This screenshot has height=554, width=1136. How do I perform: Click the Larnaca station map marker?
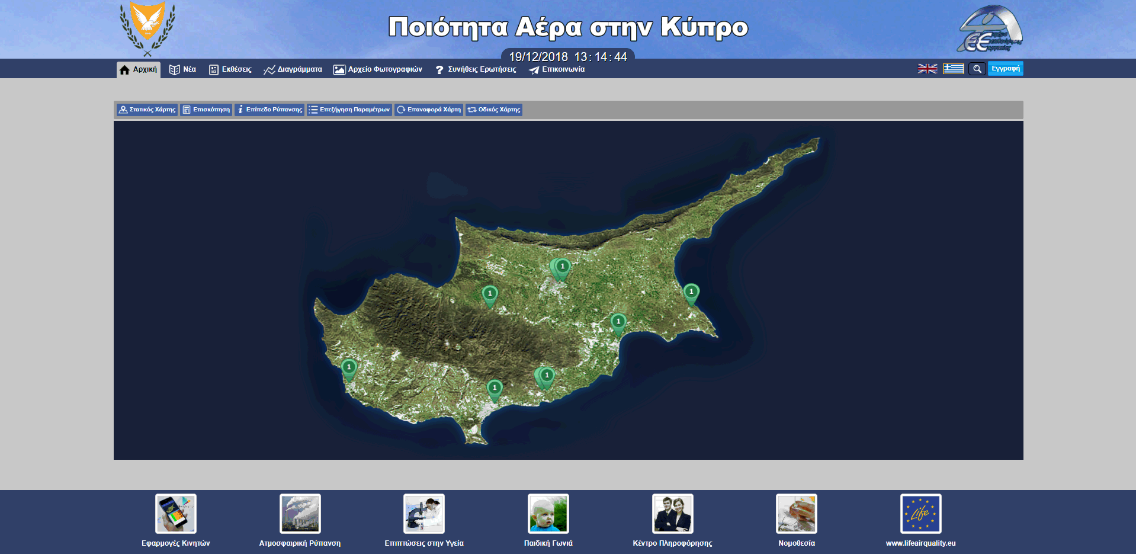click(x=618, y=322)
